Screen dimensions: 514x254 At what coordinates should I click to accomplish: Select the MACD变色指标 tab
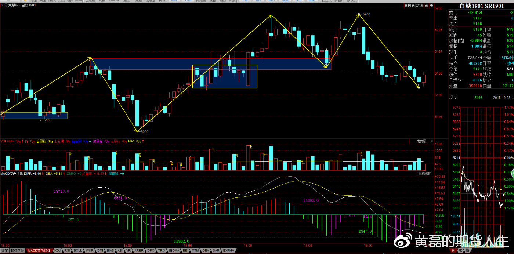tap(39, 251)
